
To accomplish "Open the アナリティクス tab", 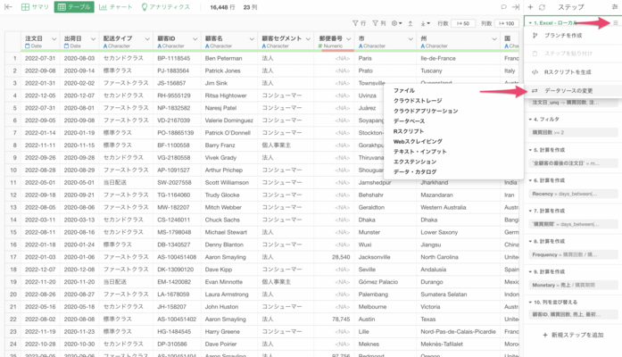I will click(x=165, y=7).
